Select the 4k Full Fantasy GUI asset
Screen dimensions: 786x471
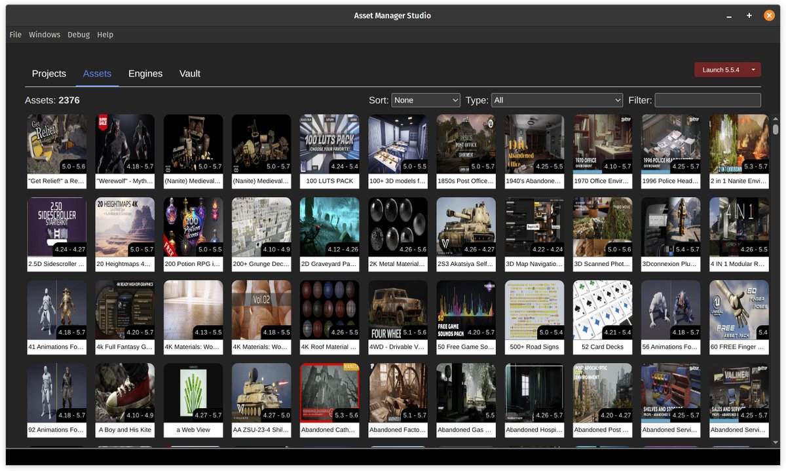pyautogui.click(x=125, y=318)
